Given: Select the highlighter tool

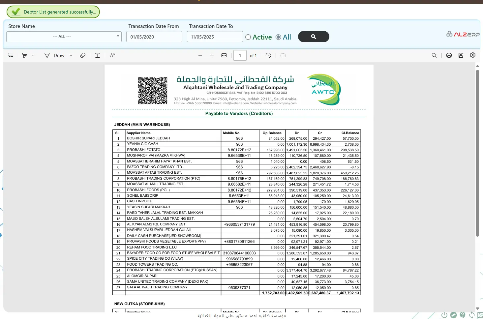Looking at the screenshot, I should pyautogui.click(x=25, y=55).
